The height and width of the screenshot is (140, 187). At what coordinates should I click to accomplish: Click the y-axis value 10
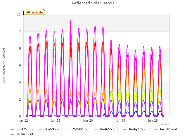pyautogui.click(x=19, y=32)
